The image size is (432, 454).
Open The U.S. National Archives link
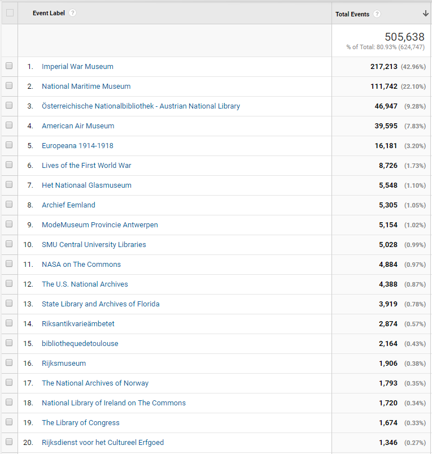[x=85, y=284]
